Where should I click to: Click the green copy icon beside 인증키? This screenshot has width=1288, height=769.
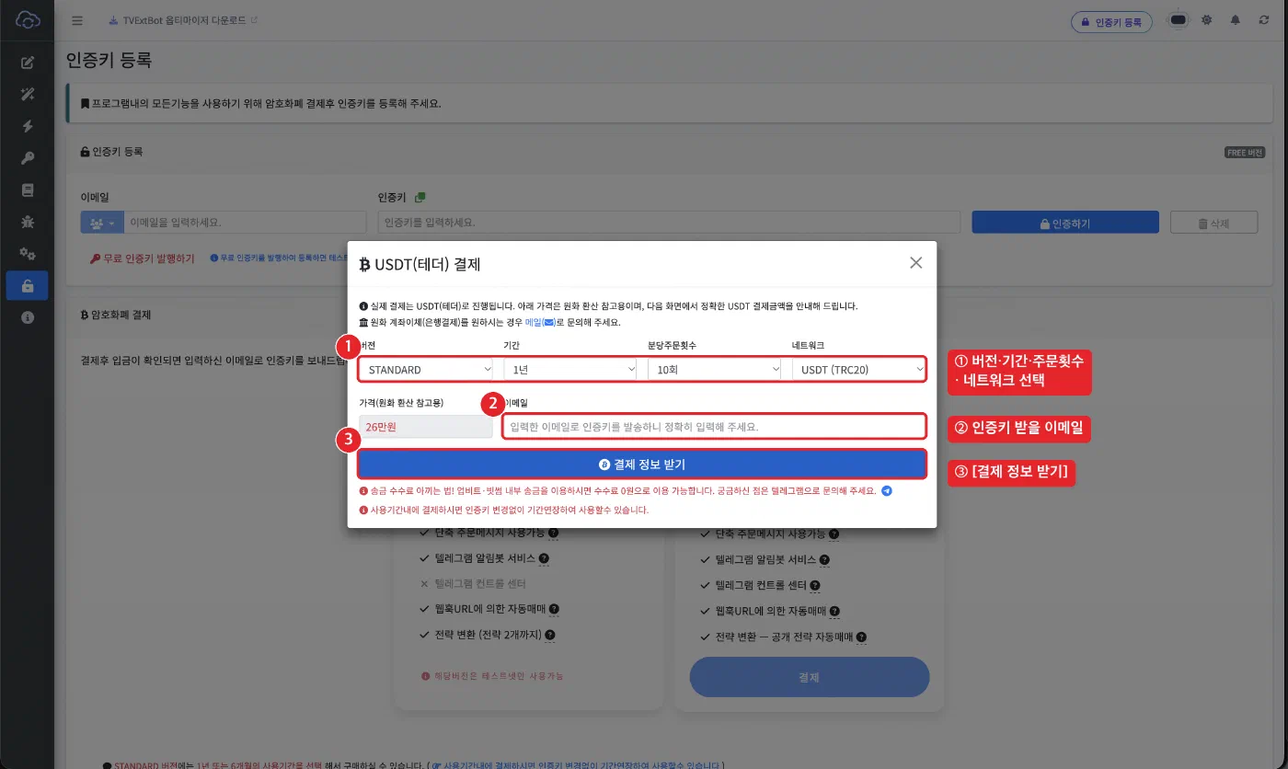(x=420, y=197)
